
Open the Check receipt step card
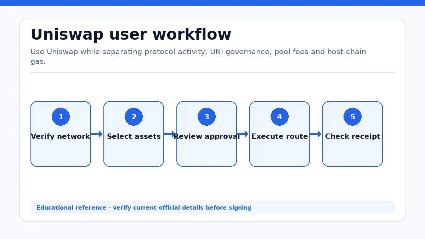tap(352, 134)
